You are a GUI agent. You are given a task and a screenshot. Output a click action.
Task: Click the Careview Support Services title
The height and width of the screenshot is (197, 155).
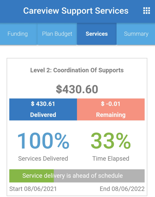[x=76, y=11]
